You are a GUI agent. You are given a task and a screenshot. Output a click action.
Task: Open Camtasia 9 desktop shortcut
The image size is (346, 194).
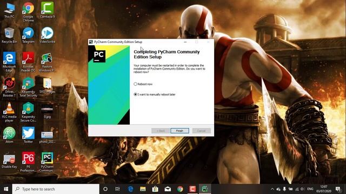point(47,10)
